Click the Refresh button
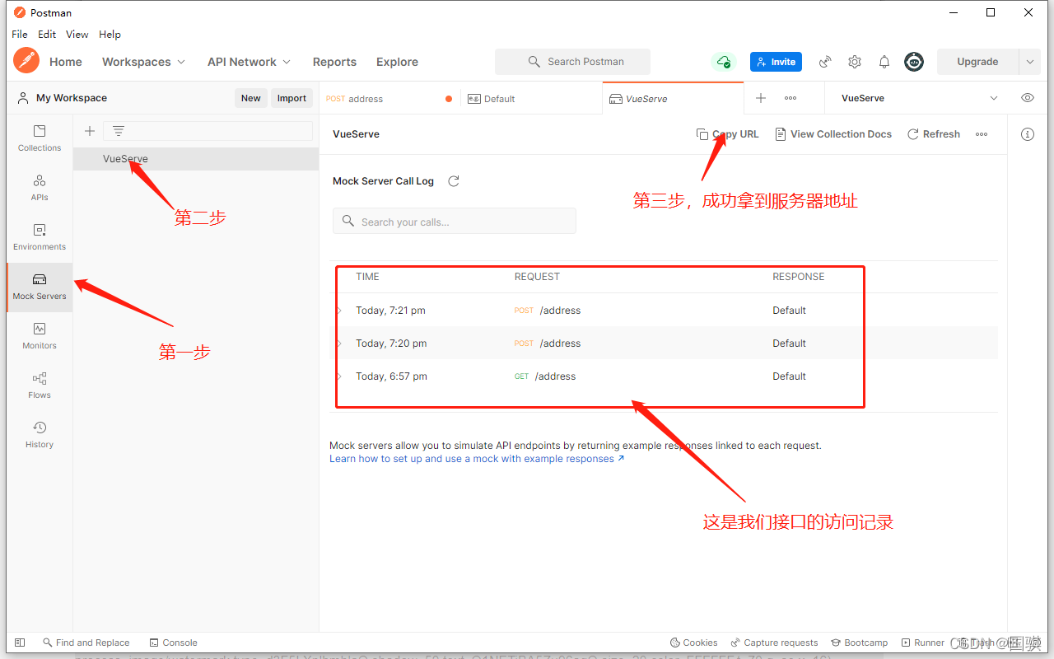Image resolution: width=1054 pixels, height=659 pixels. pos(934,134)
